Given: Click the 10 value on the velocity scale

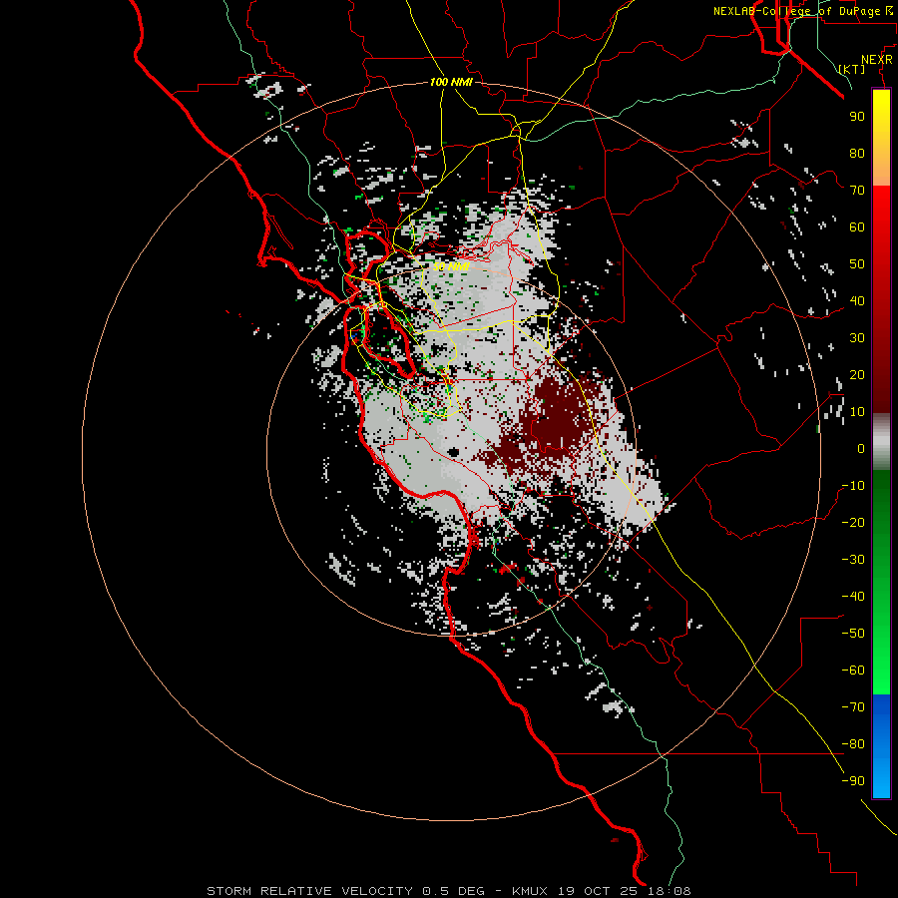Looking at the screenshot, I should point(857,412).
